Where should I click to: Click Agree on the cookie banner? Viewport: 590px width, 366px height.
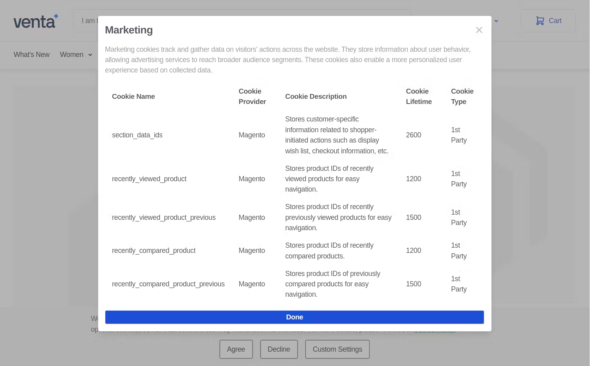[236, 349]
